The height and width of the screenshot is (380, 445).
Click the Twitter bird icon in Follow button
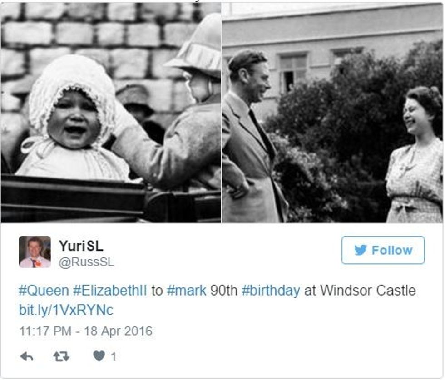361,250
